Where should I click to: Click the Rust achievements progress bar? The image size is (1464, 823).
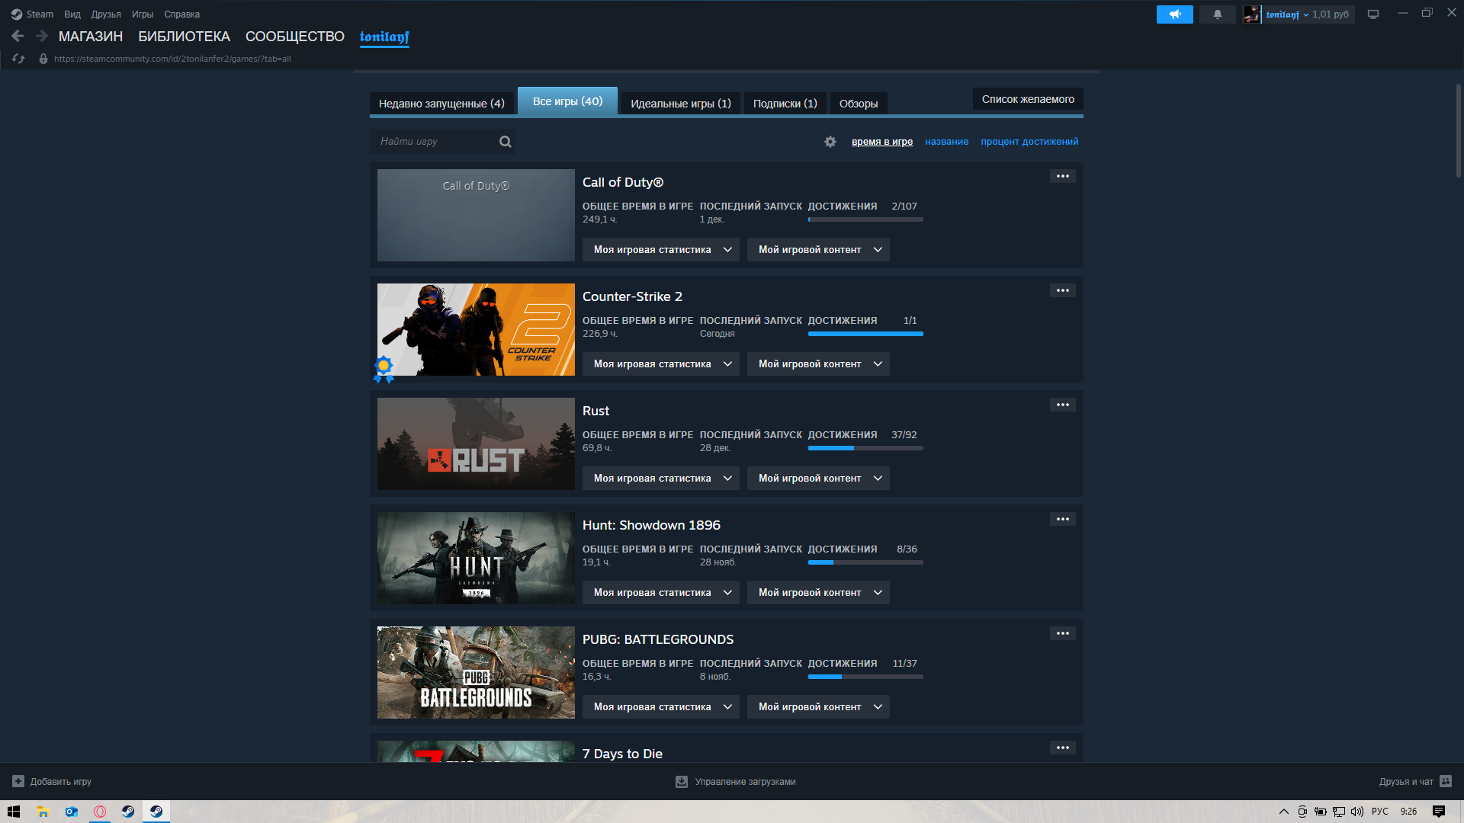coord(865,448)
